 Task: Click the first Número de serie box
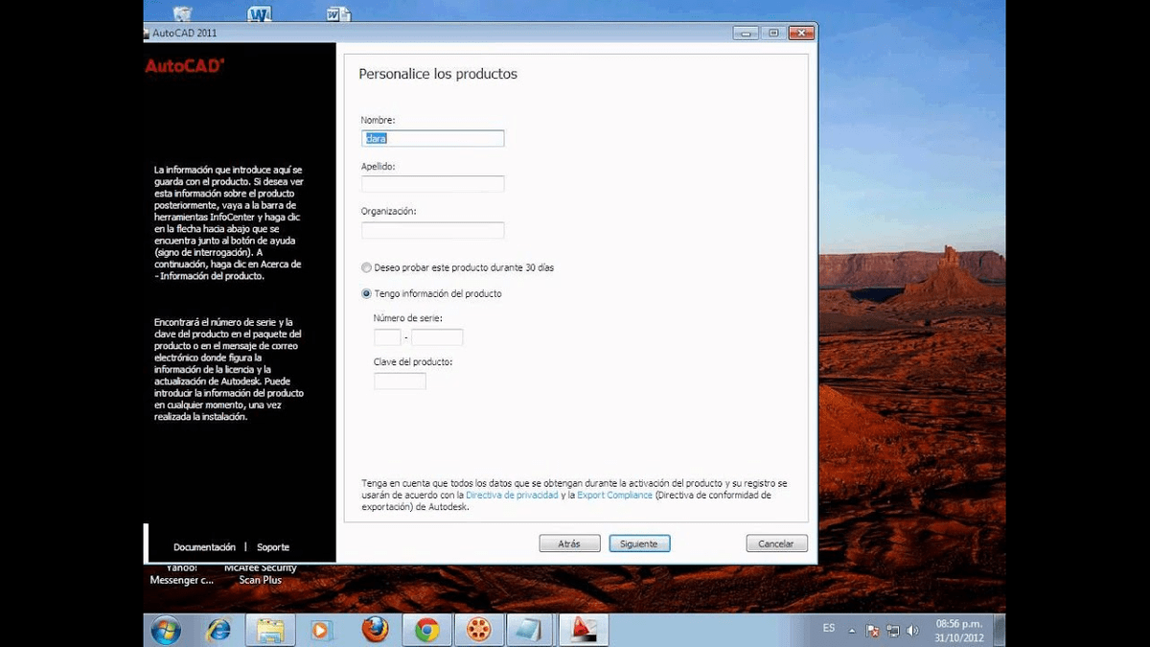click(x=387, y=337)
